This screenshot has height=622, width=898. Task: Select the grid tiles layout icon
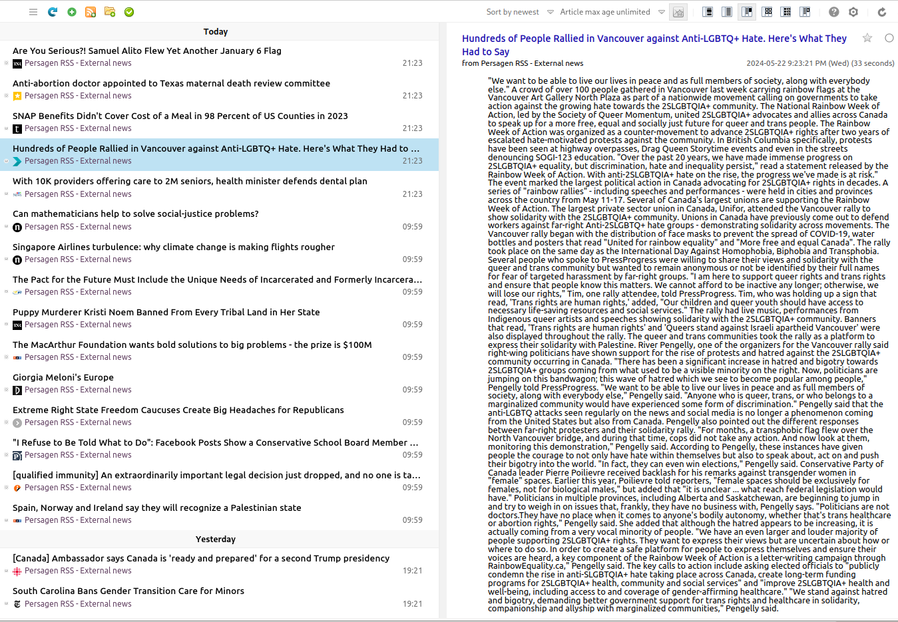767,12
